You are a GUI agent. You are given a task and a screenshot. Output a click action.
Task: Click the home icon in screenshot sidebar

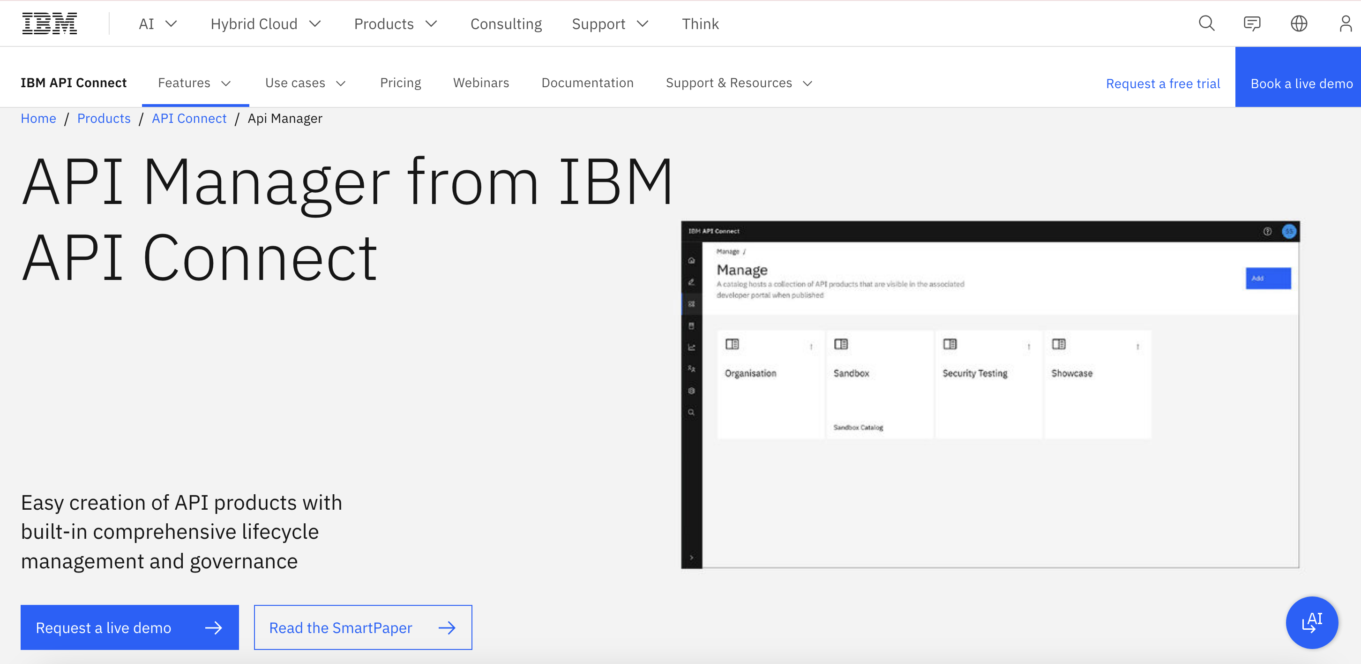point(692,260)
